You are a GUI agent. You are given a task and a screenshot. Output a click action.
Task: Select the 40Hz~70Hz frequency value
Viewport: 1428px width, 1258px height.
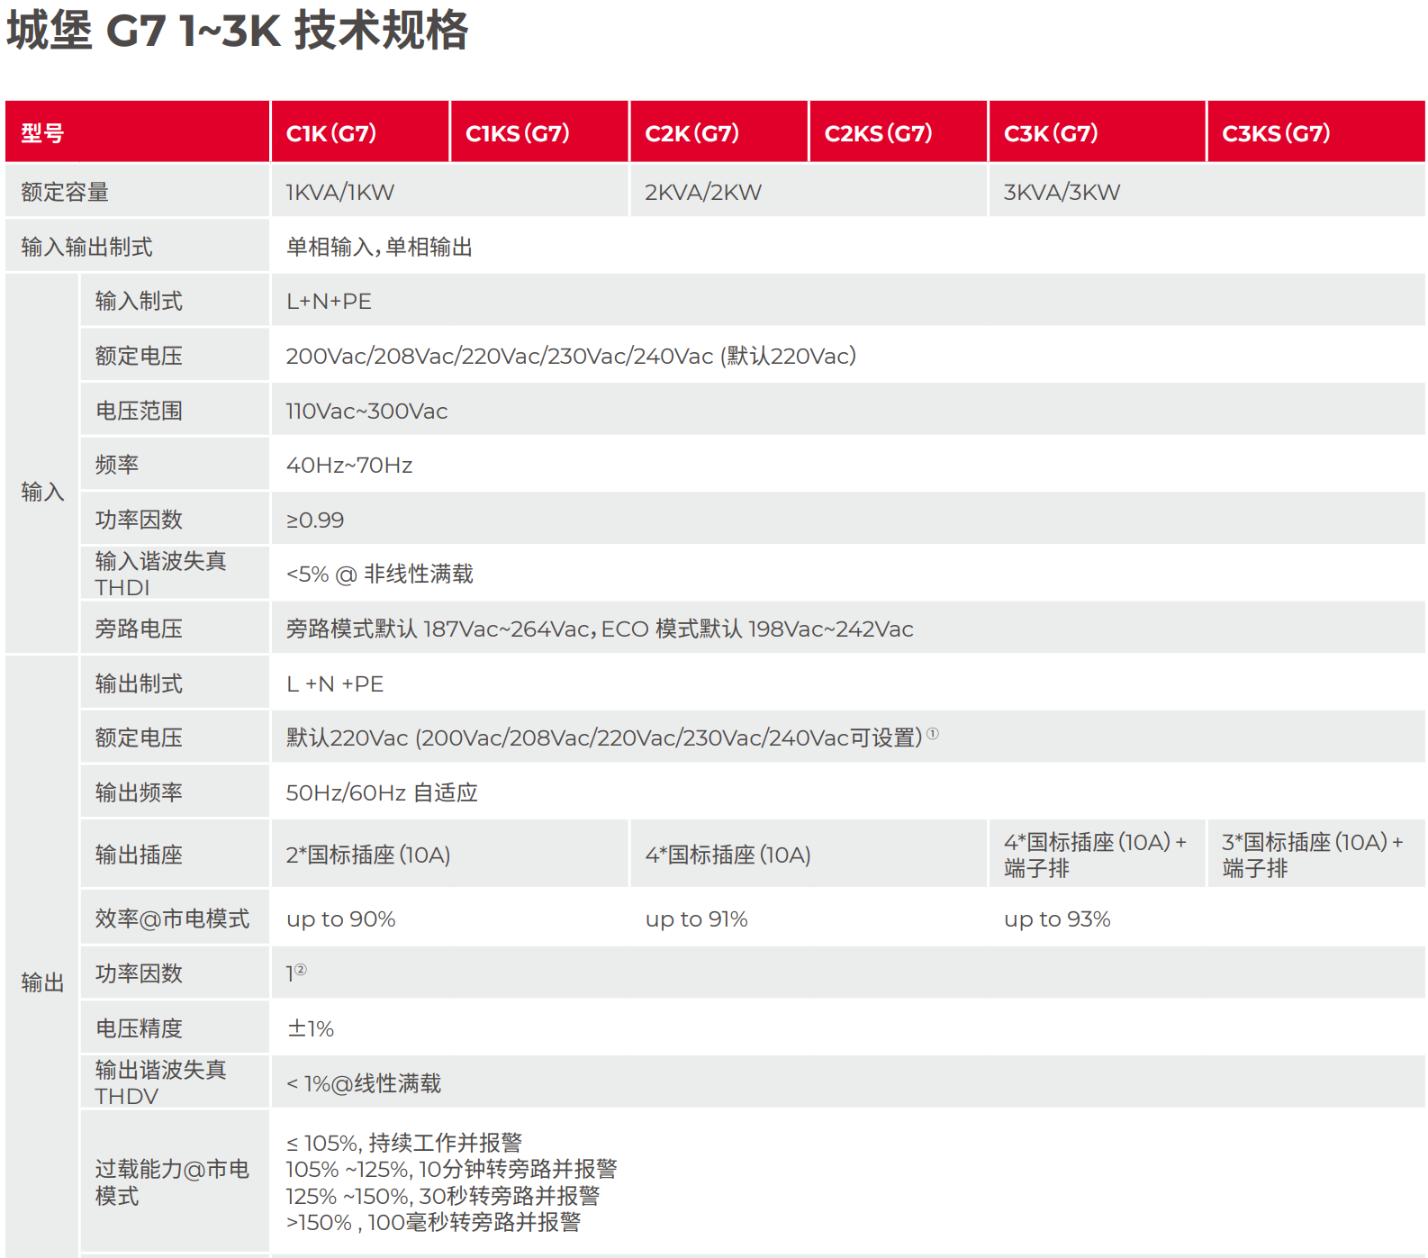[349, 466]
